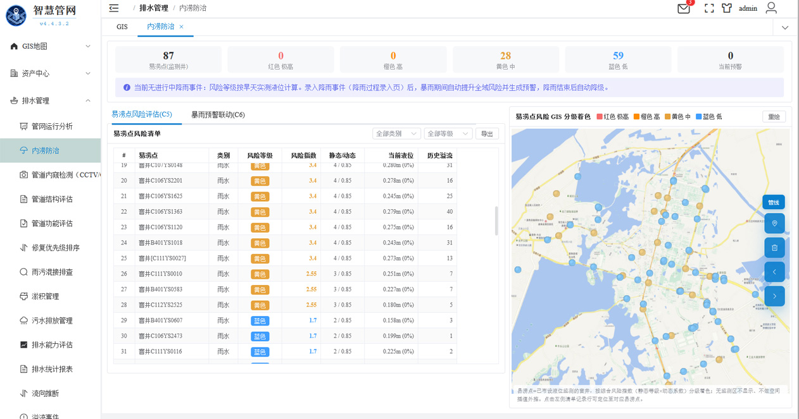Click the orange 橙色 高 legend swatch
The image size is (799, 419).
tap(636, 116)
